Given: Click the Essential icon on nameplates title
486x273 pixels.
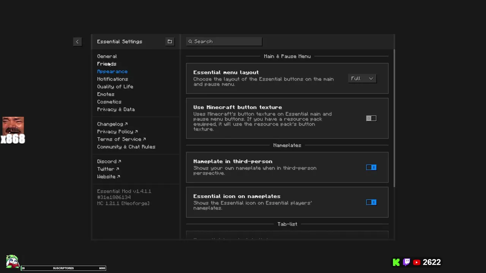Looking at the screenshot, I should tap(237, 196).
